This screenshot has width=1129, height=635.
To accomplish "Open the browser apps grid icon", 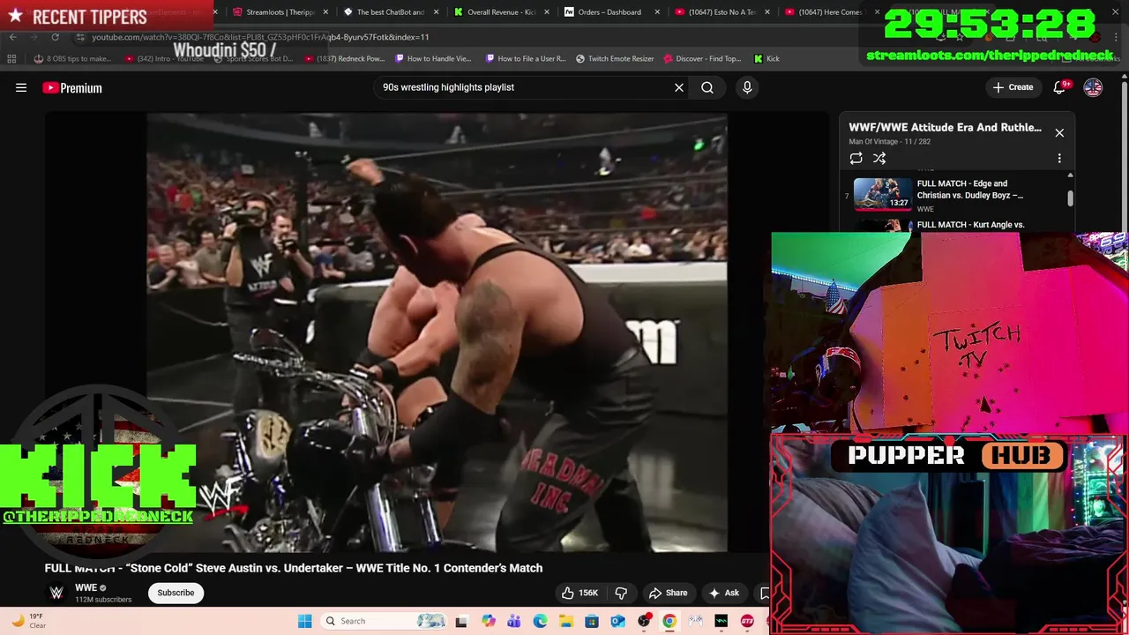I will [11, 58].
